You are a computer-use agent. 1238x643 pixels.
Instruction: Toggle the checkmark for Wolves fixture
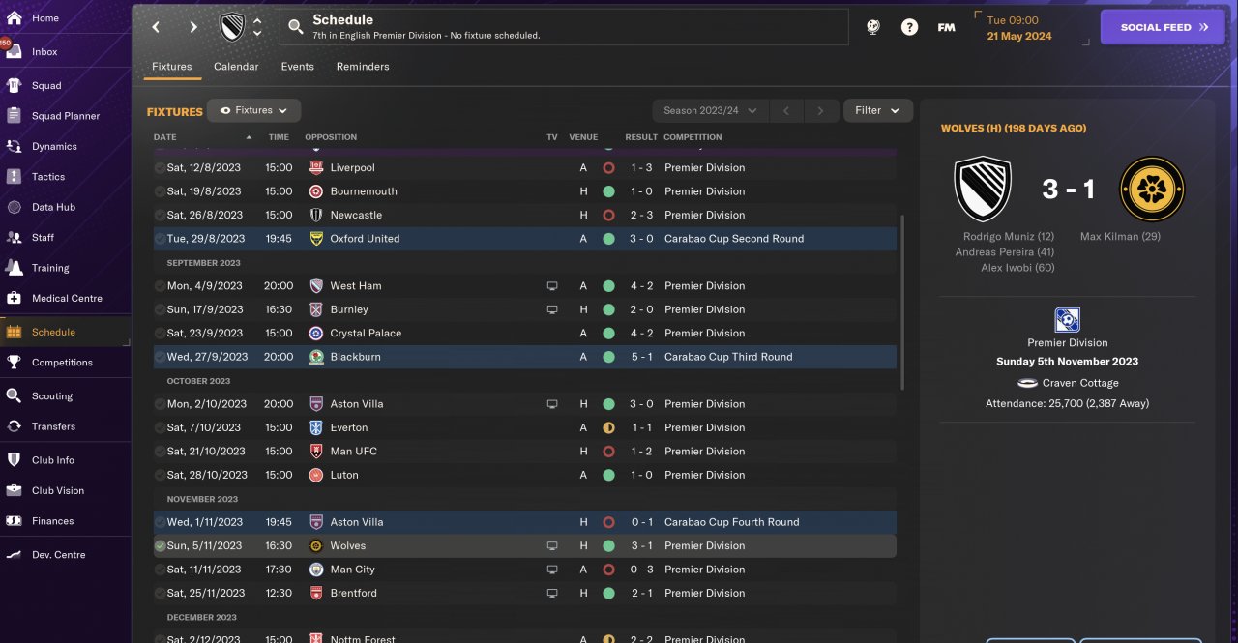pos(160,546)
